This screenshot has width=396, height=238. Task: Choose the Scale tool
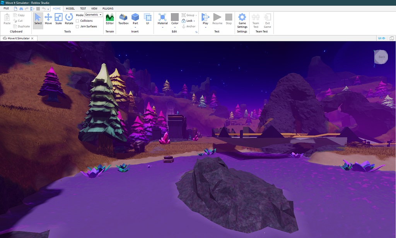(59, 19)
